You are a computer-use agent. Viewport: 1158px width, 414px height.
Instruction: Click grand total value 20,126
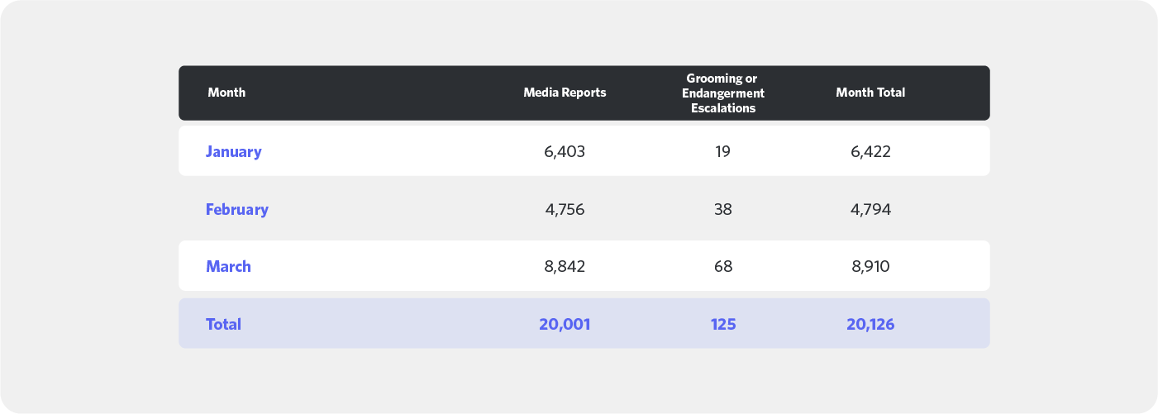click(x=870, y=324)
